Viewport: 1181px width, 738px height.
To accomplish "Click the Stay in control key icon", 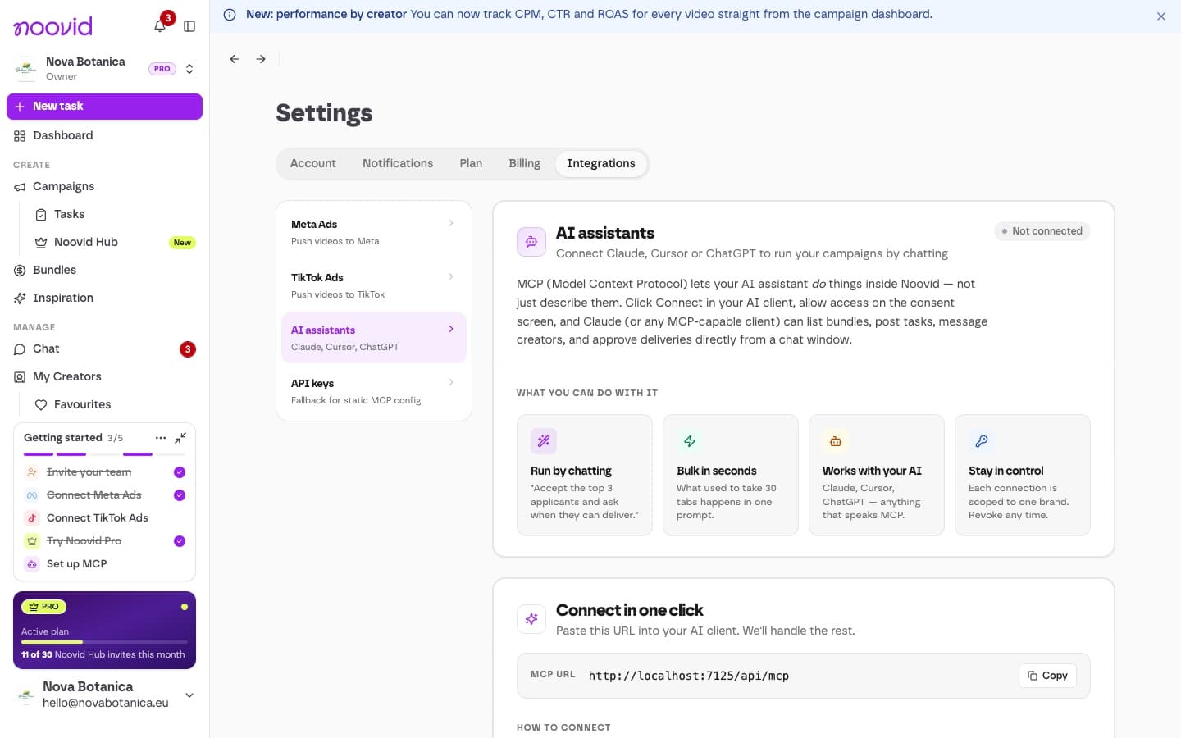I will coord(982,441).
